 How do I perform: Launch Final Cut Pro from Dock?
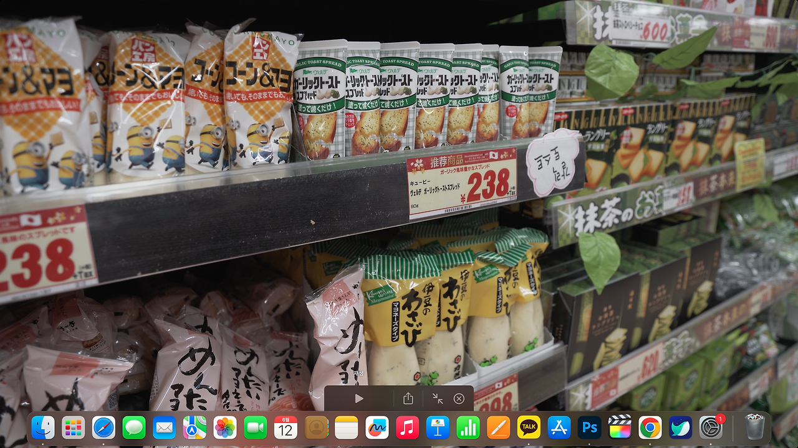(620, 427)
